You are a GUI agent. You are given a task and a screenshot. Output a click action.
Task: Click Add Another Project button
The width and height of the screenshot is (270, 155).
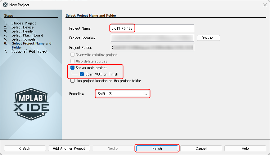click(69, 149)
